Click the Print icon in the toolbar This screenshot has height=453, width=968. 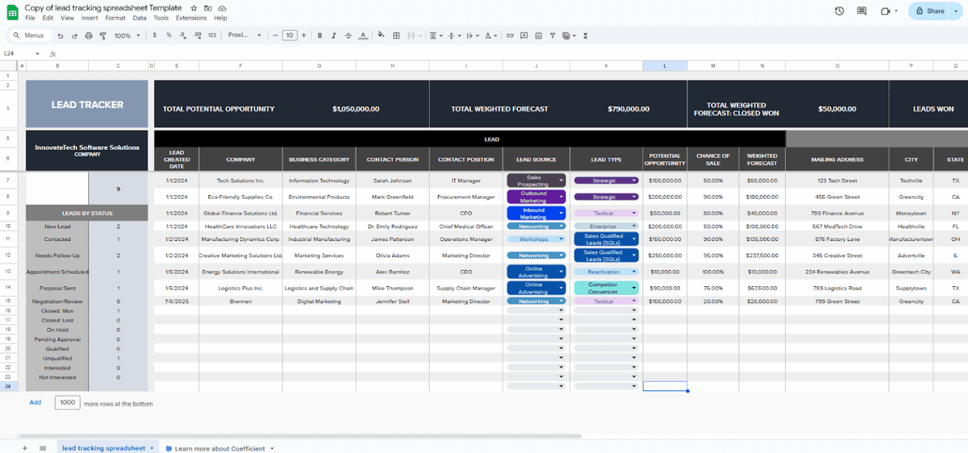point(88,35)
